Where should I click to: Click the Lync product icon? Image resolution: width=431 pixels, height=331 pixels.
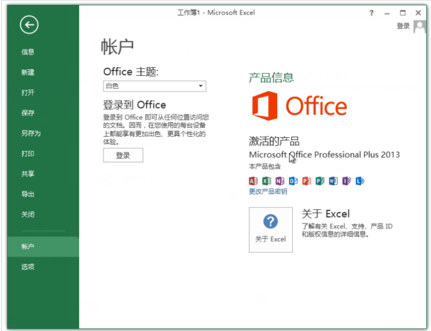[x=360, y=181]
